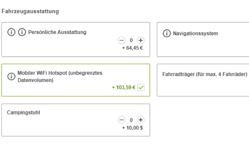Decrease Persönliche Ausstattung quantity with minus
Viewport: 249px width, 147px height.
[x=122, y=40]
